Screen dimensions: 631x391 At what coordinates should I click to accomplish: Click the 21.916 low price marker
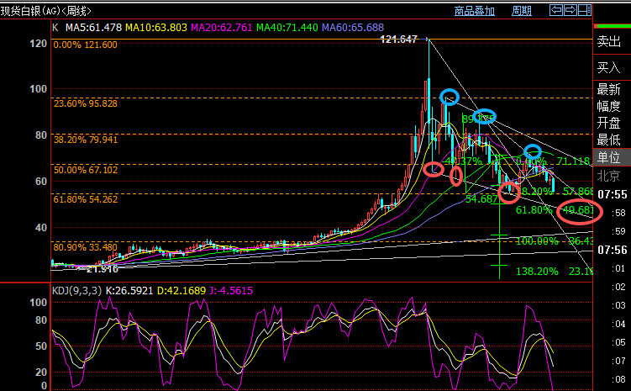[x=103, y=269]
